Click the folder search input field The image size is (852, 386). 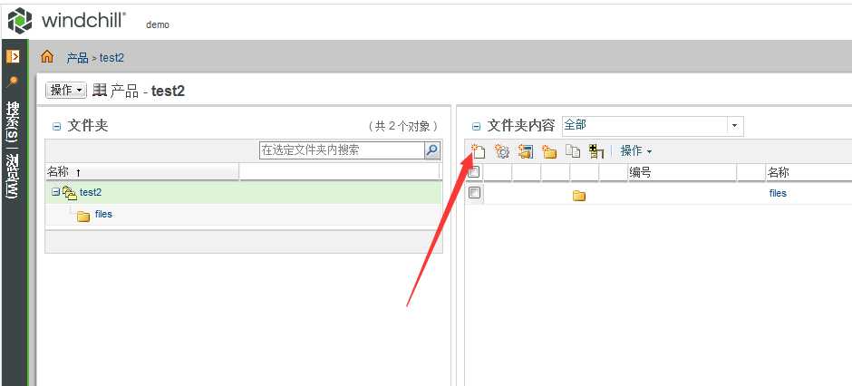click(342, 150)
